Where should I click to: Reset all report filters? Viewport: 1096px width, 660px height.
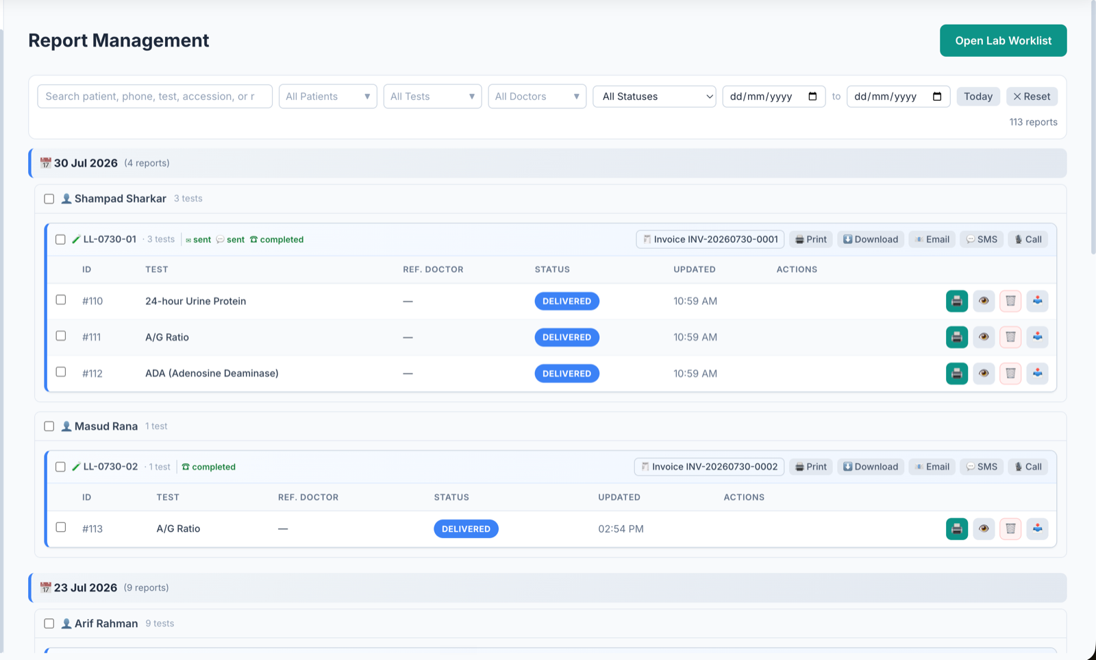click(1032, 97)
